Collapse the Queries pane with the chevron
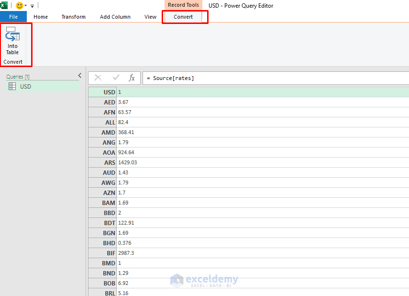This screenshot has width=409, height=296. point(80,76)
